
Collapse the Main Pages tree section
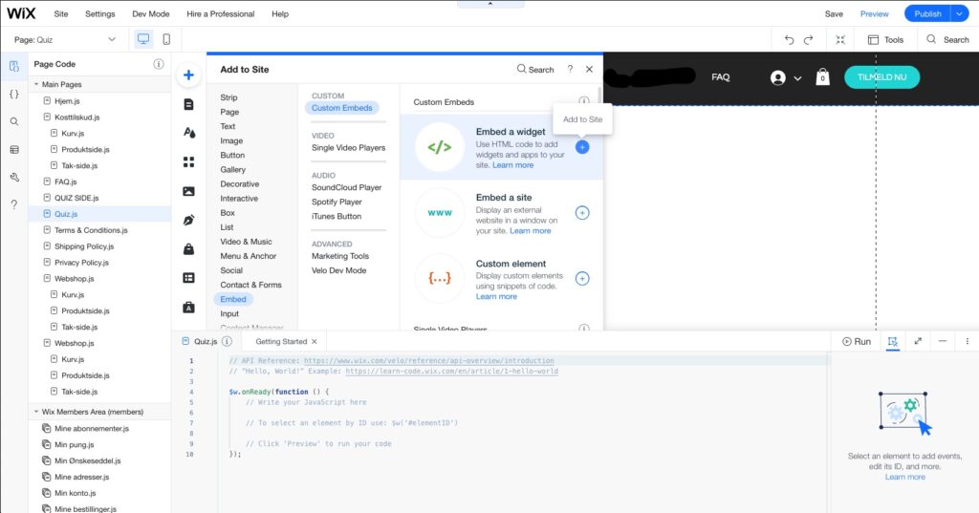36,84
